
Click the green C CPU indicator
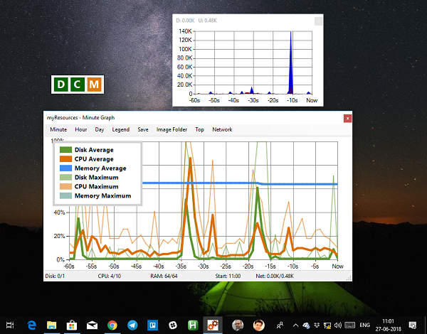78,85
